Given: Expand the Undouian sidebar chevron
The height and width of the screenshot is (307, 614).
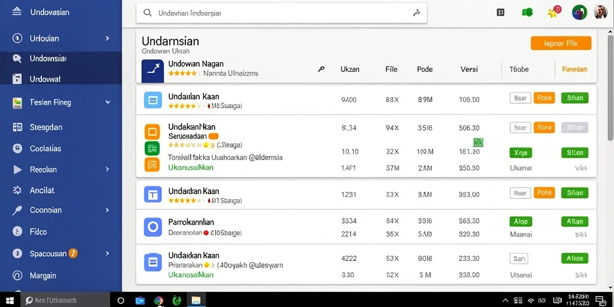Looking at the screenshot, I should coord(107,38).
